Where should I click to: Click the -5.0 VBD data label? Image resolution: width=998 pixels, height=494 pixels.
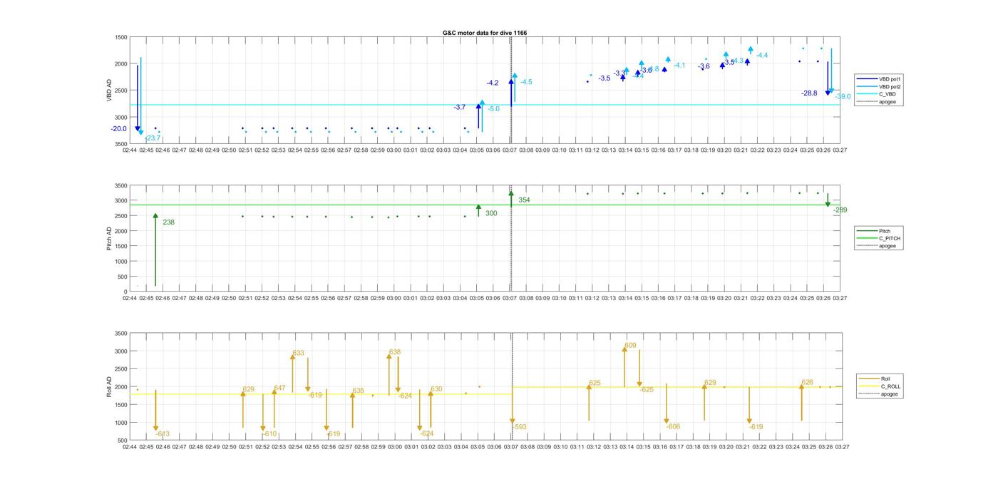click(493, 109)
